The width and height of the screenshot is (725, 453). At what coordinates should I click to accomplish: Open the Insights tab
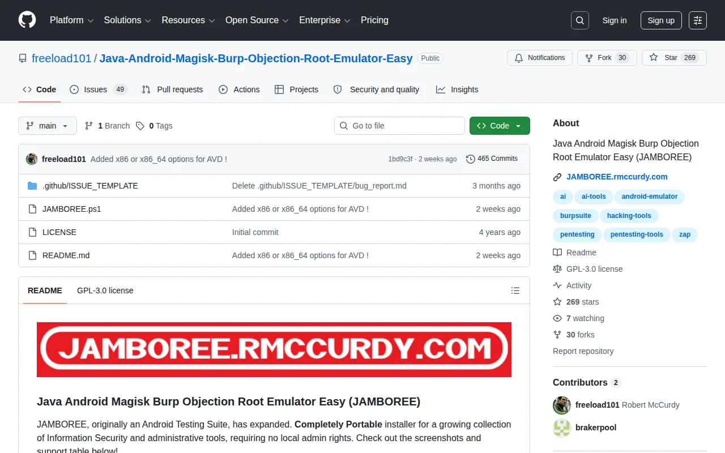(457, 89)
